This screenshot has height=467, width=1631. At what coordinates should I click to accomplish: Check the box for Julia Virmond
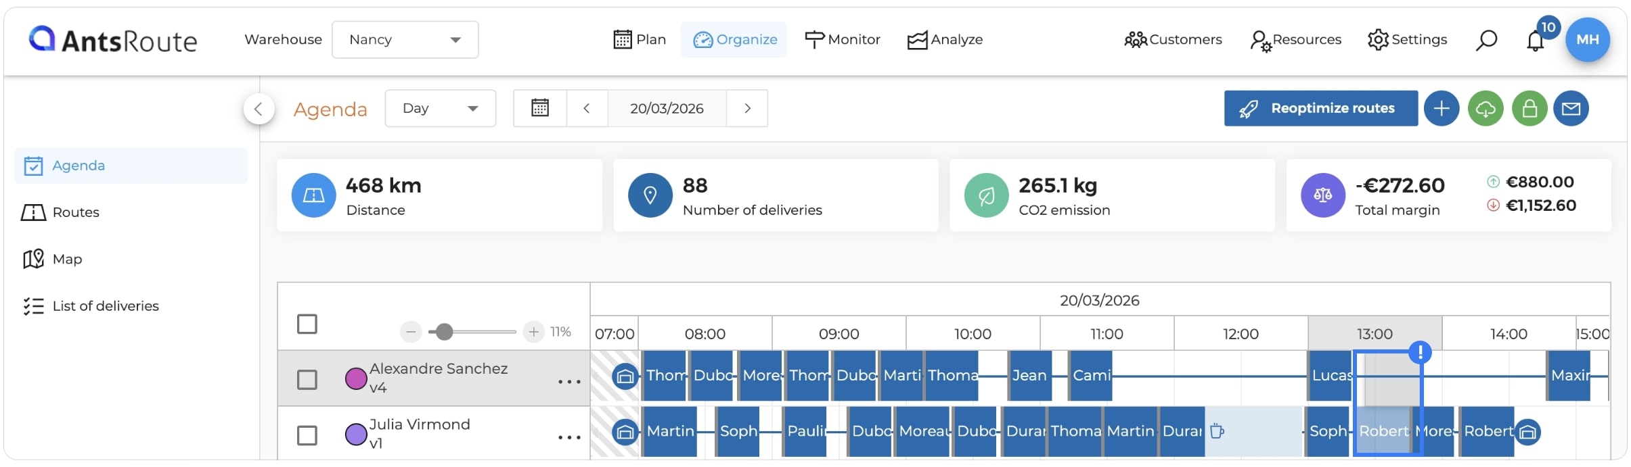307,435
